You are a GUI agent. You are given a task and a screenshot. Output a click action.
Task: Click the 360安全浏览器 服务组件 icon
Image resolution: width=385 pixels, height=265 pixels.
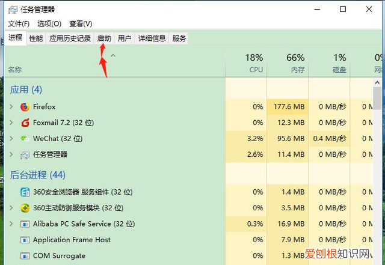[25, 192]
